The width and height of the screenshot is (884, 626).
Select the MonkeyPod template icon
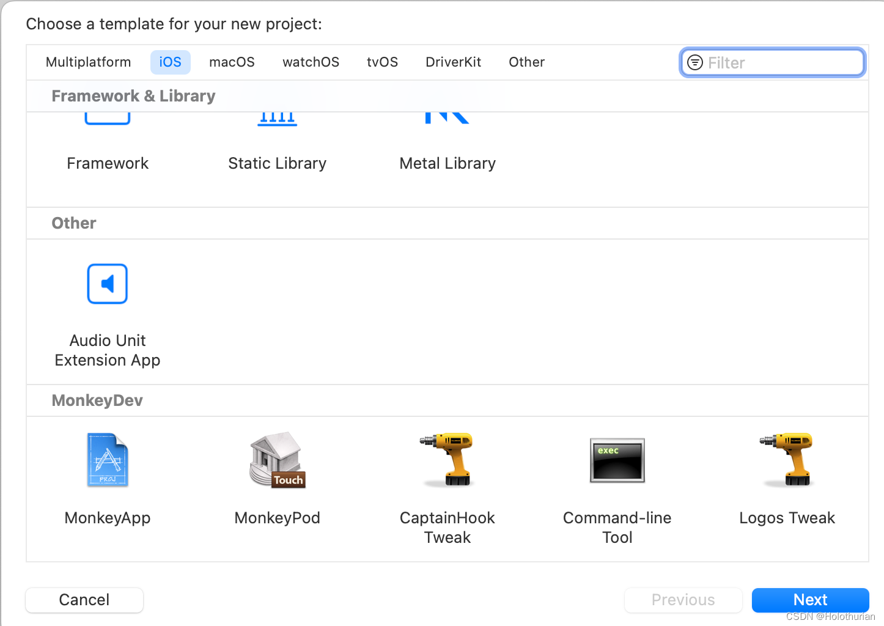[278, 460]
